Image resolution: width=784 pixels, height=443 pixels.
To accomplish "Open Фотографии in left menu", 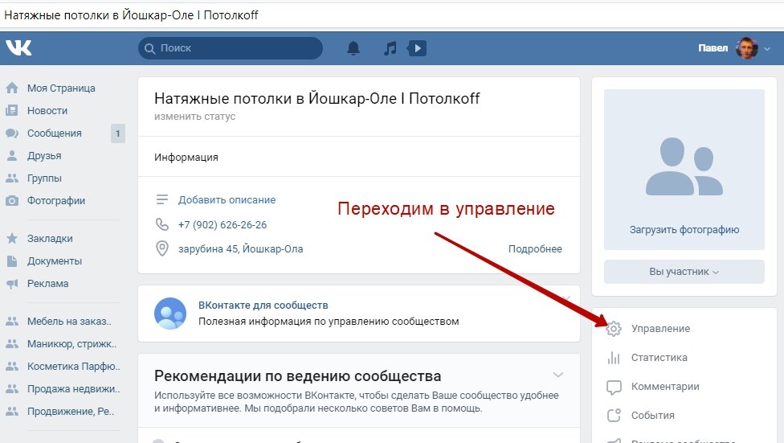I will tap(56, 201).
